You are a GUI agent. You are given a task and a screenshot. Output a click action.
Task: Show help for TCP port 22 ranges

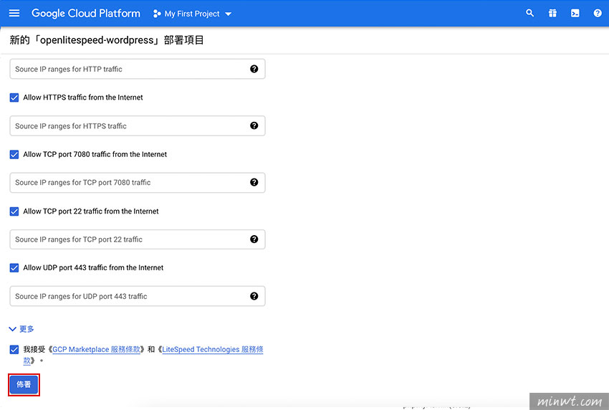pyautogui.click(x=254, y=239)
